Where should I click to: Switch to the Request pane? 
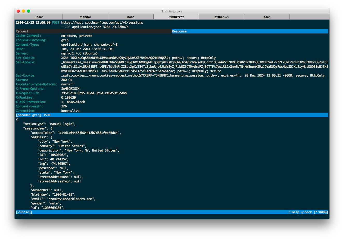click(22, 31)
